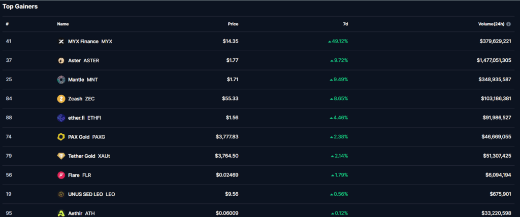Click the Mantle coin logo
The image size is (520, 217).
tap(61, 80)
